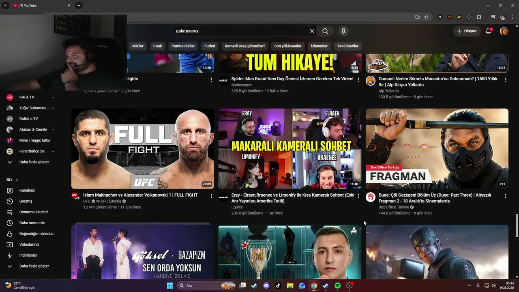This screenshot has height=292, width=519.
Task: Open YouTube notifications bell
Action: coord(489,31)
